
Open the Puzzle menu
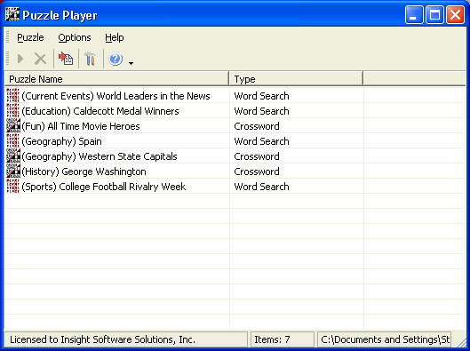click(30, 37)
